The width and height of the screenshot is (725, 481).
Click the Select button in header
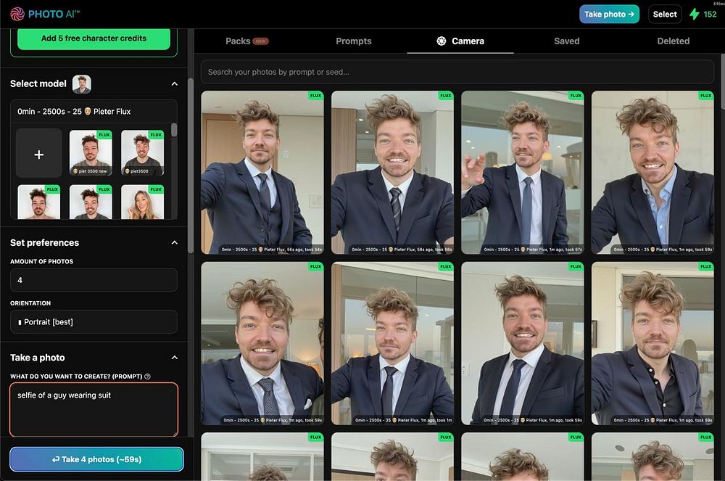[665, 15]
